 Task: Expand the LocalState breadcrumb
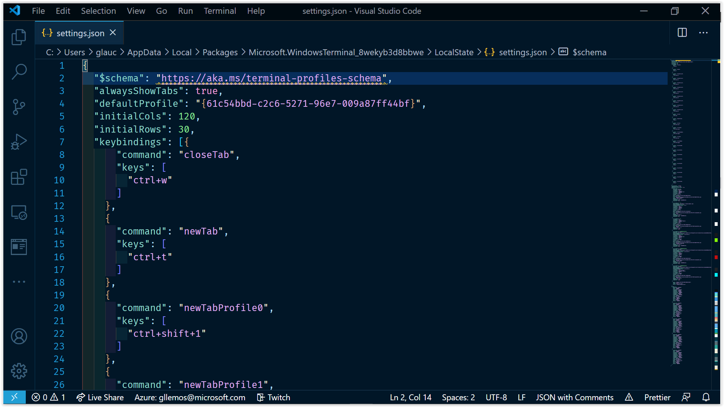click(x=454, y=52)
